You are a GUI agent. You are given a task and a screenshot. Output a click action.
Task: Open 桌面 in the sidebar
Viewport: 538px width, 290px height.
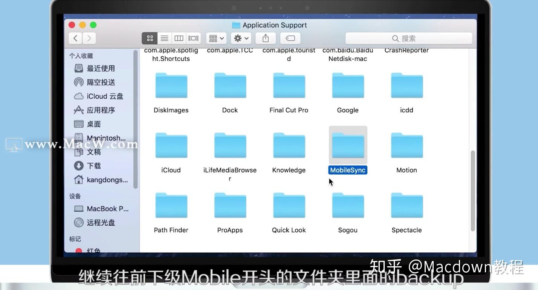tap(88, 124)
